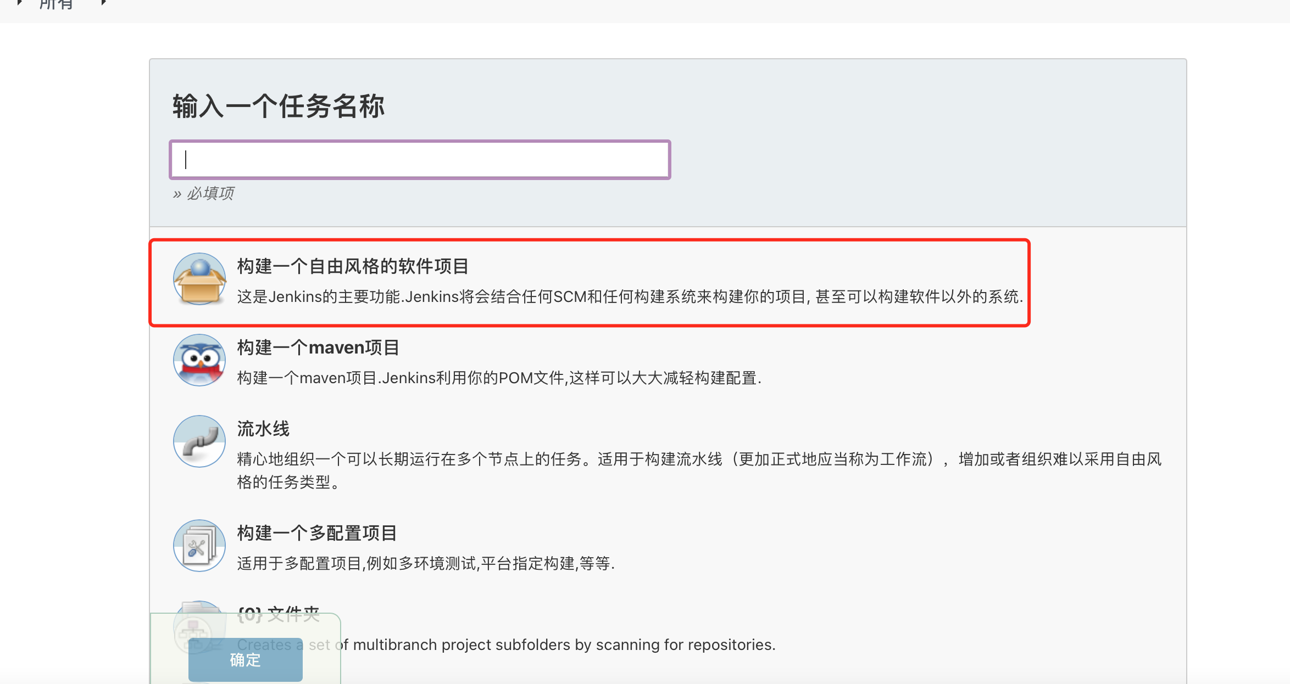Expand the arrow before 所有 breadcrumb
Image resolution: width=1290 pixels, height=684 pixels.
click(x=19, y=3)
